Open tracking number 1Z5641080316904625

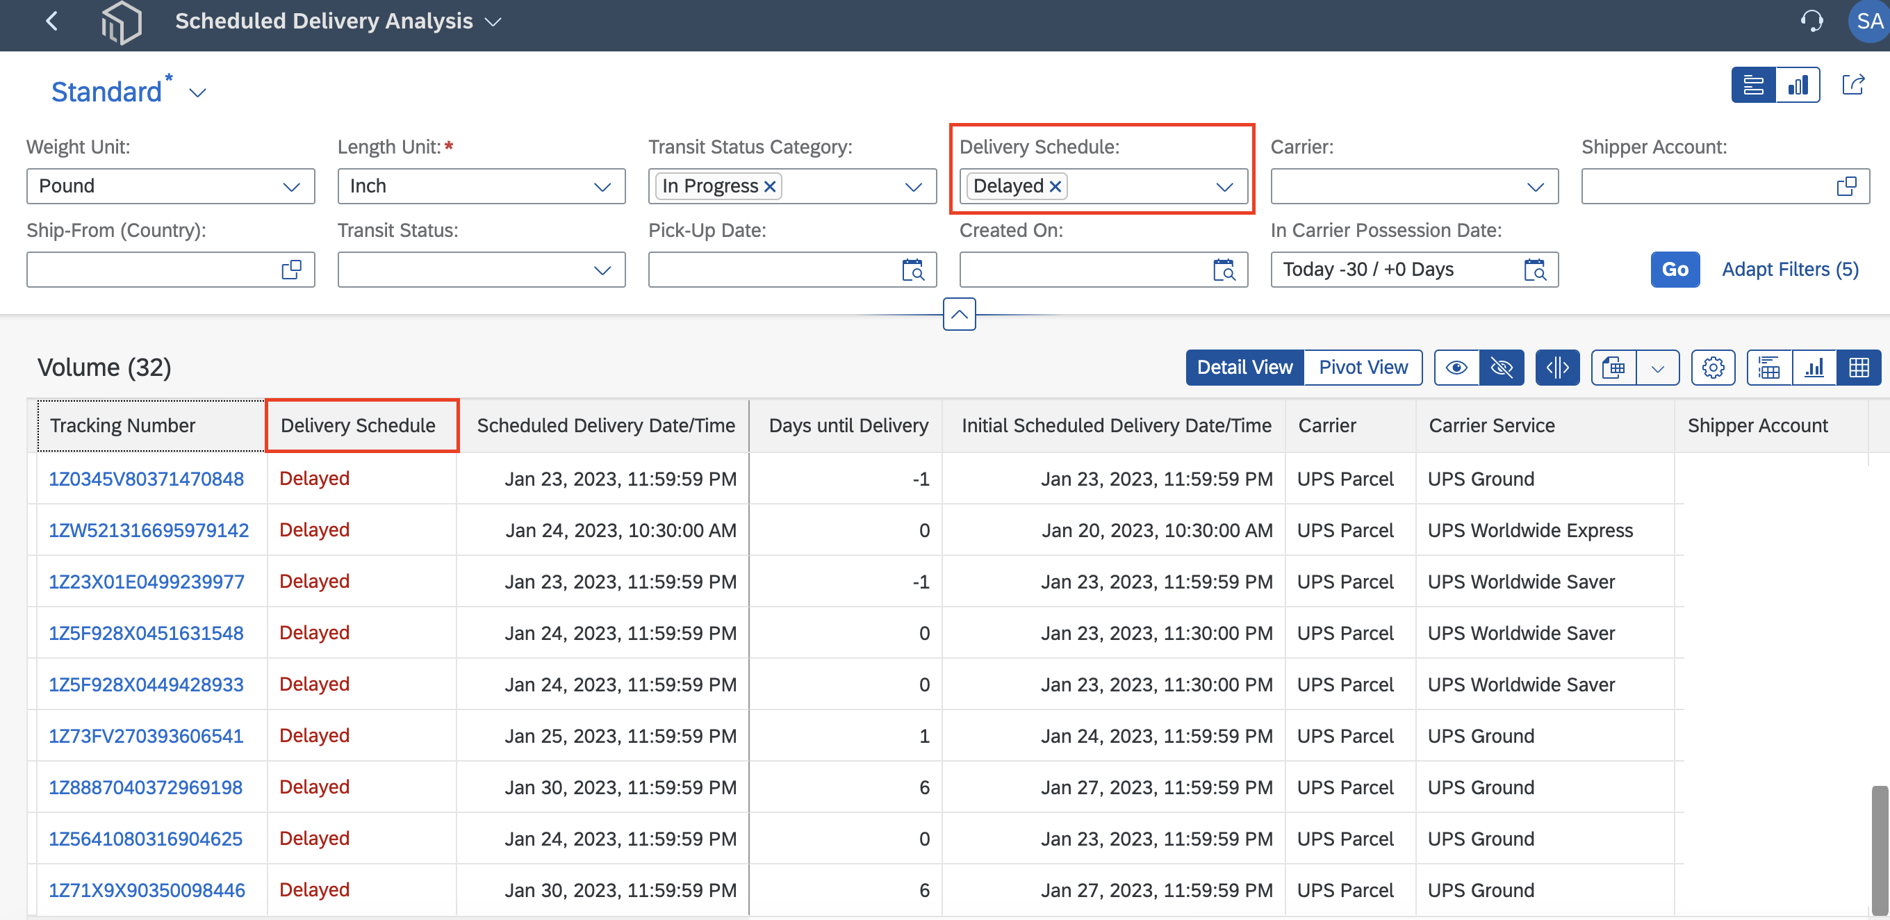(x=145, y=838)
